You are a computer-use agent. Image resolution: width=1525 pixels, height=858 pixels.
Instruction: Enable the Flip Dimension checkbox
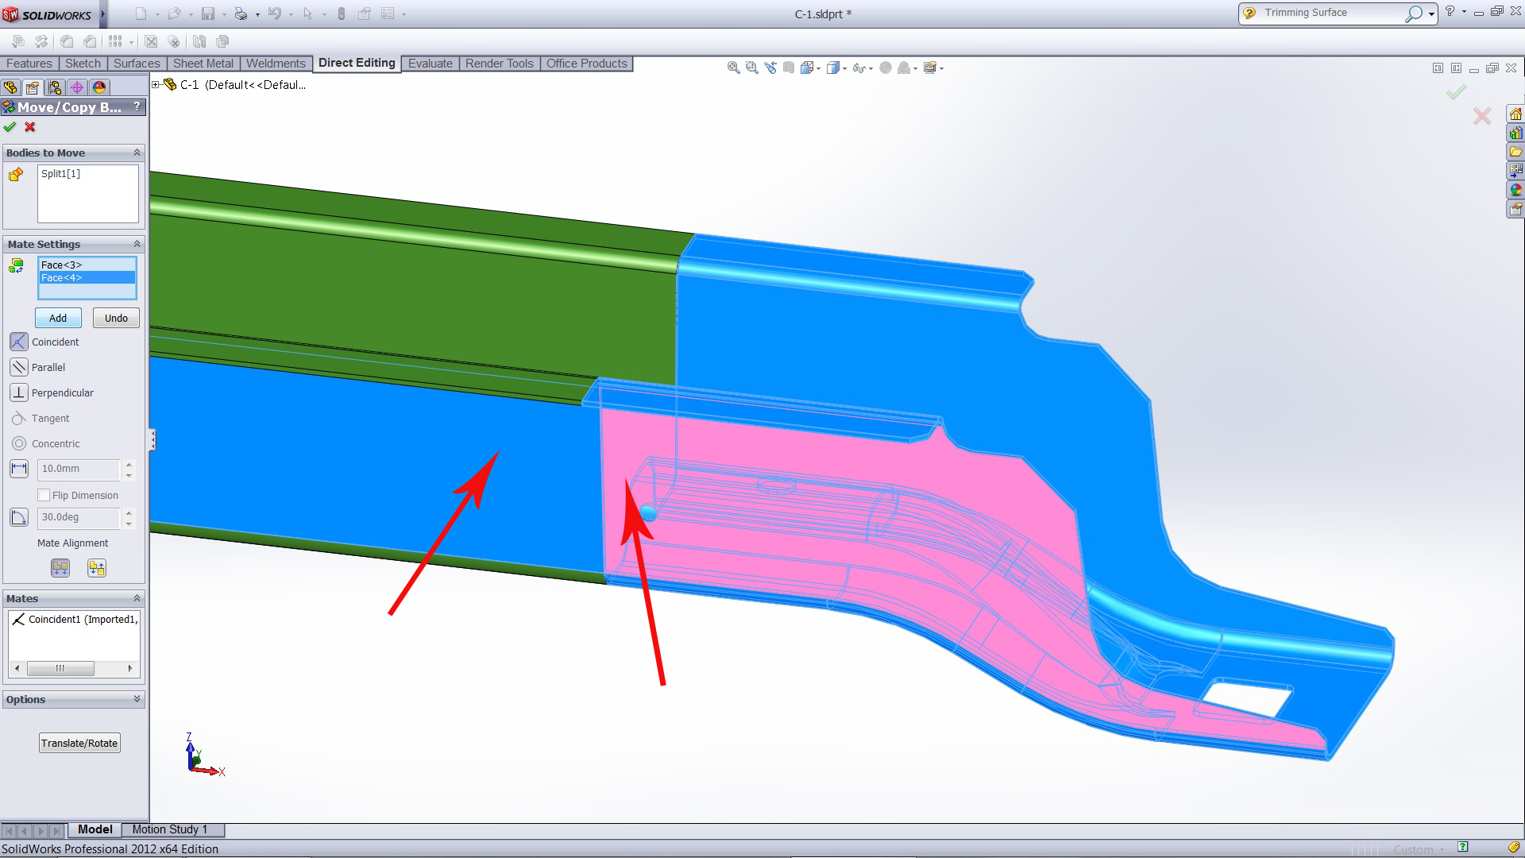pyautogui.click(x=44, y=495)
